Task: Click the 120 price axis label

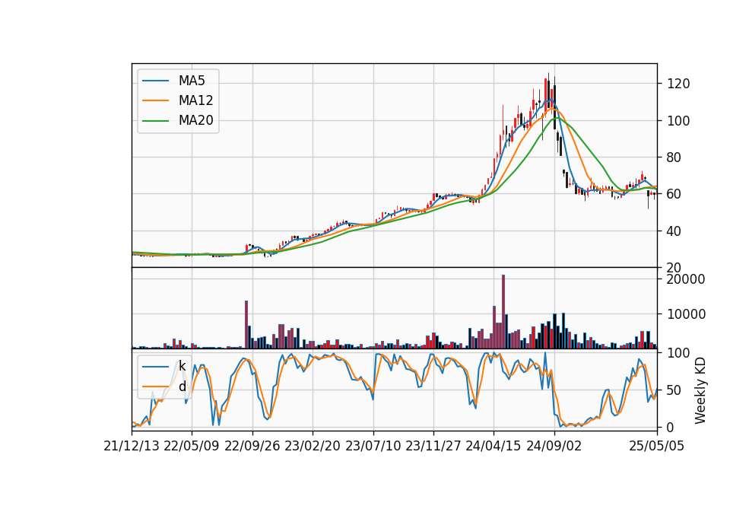Action: point(678,84)
